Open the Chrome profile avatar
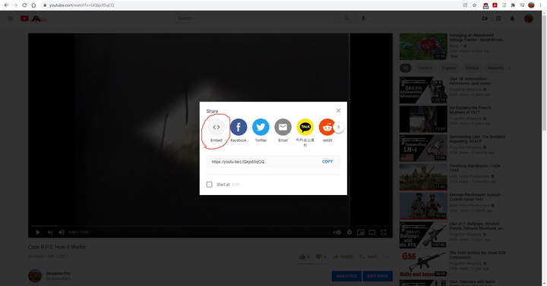This screenshot has width=547, height=286. pyautogui.click(x=531, y=5)
